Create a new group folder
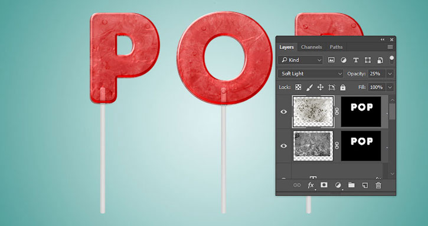 pos(351,185)
